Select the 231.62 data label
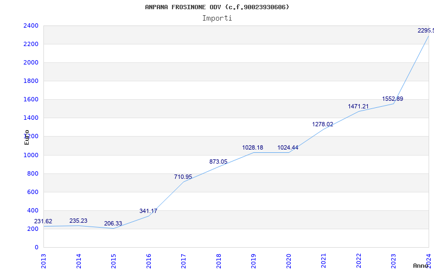 tap(43, 221)
